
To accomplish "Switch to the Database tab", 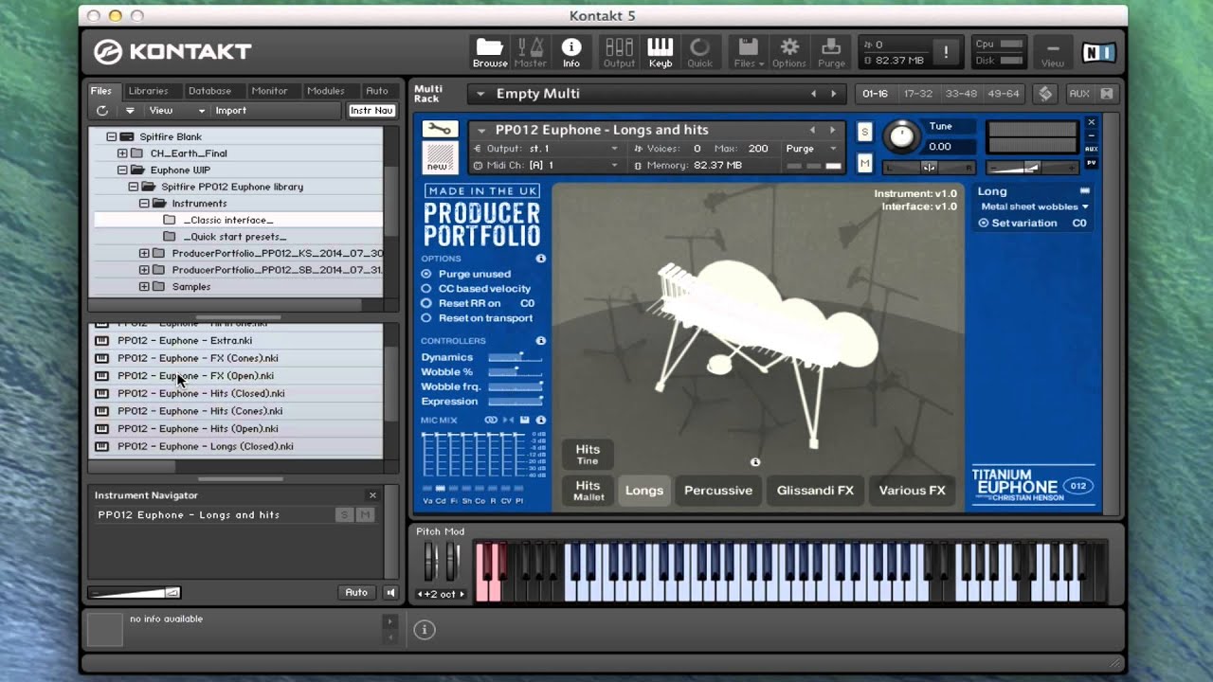I will [x=209, y=91].
